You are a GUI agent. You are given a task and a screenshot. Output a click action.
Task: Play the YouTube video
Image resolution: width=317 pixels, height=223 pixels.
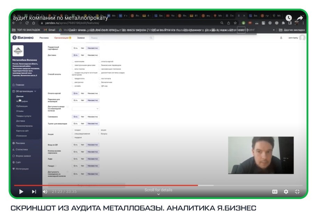point(21,191)
